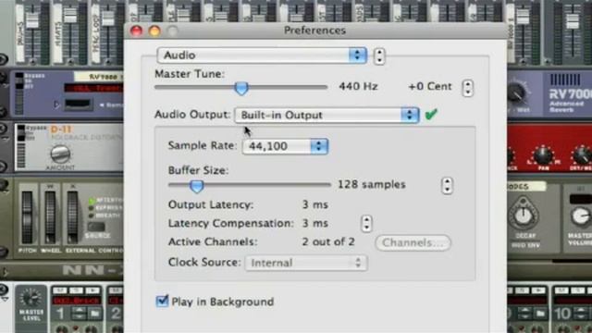Screen dimensions: 592x333
Task: Click the Pan knob on red device
Action: tap(543, 155)
